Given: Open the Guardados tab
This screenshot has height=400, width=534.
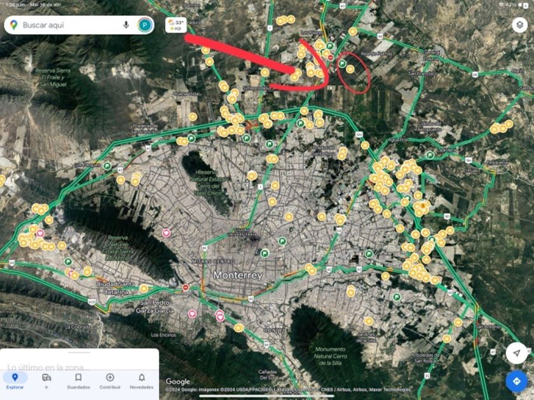Looking at the screenshot, I should tap(78, 381).
